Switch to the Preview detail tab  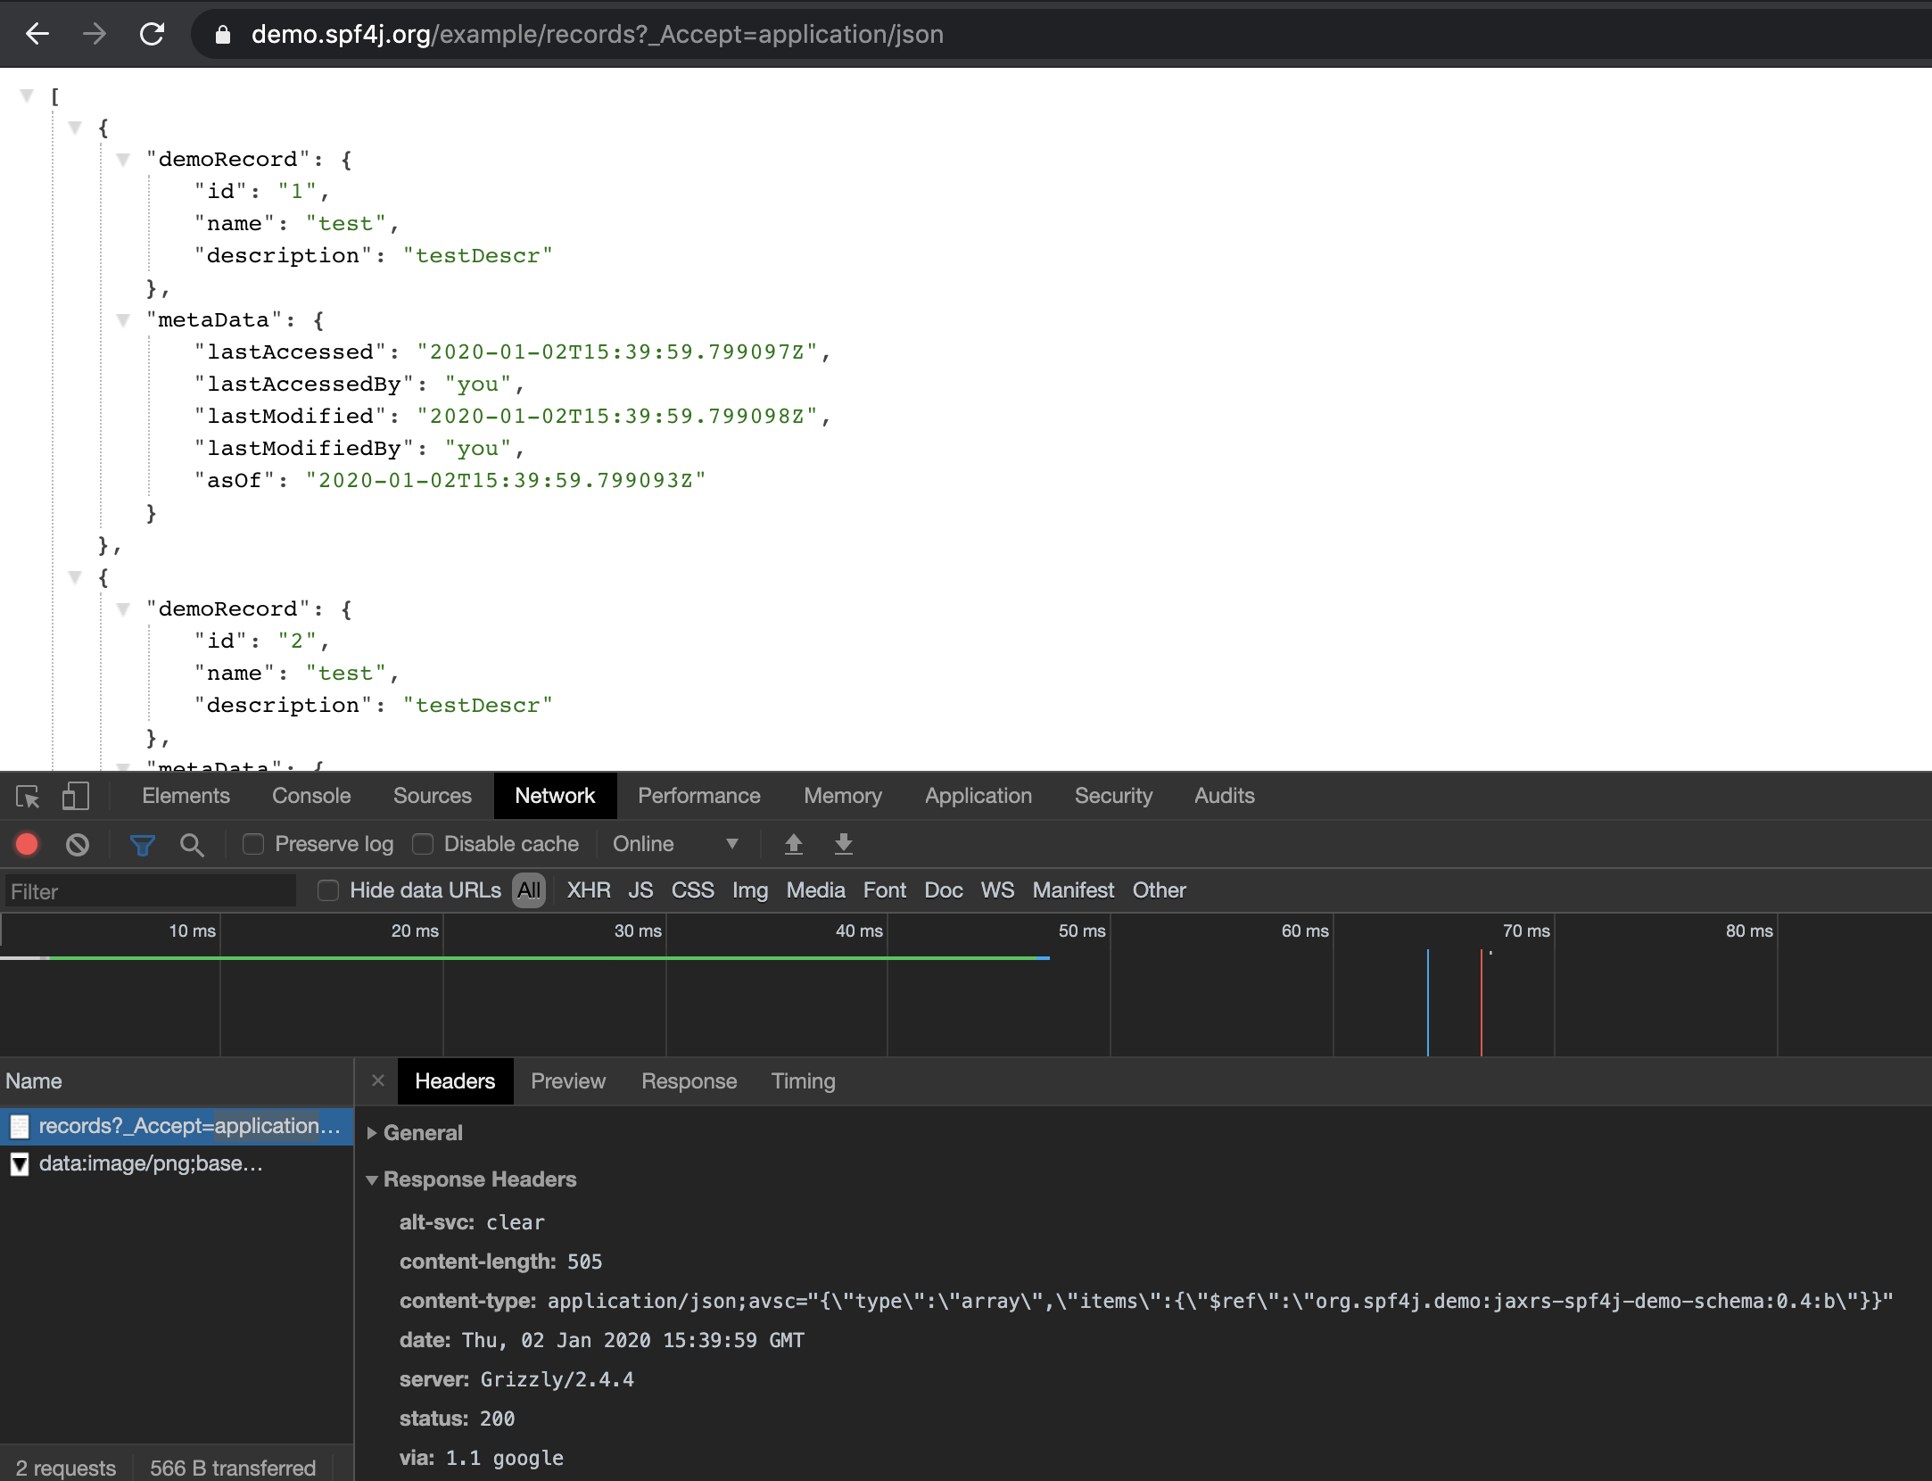click(x=568, y=1081)
